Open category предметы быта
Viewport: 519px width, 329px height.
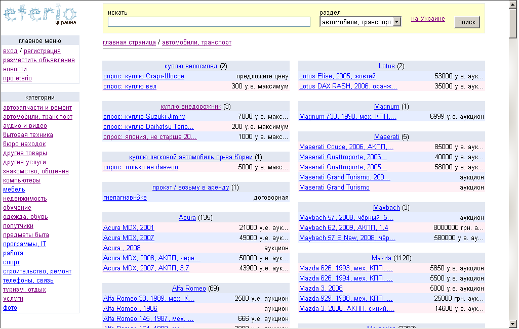click(26, 235)
